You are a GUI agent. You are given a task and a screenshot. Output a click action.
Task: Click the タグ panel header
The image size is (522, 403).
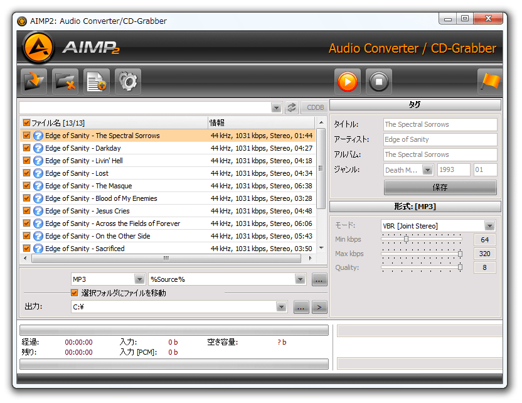pos(415,105)
